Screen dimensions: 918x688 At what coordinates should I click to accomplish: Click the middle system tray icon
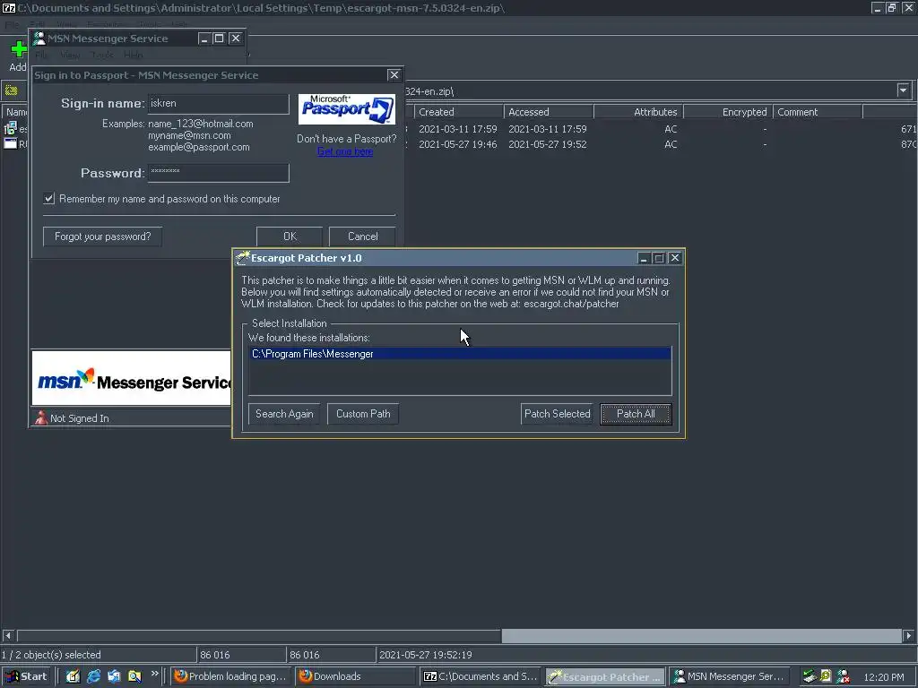click(826, 676)
